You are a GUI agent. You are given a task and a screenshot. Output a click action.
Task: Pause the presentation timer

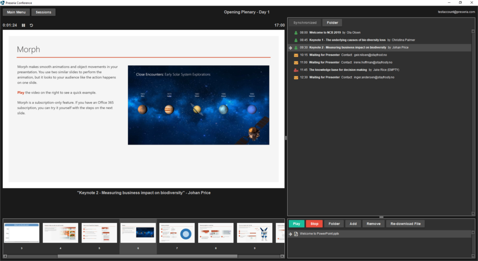(x=23, y=25)
